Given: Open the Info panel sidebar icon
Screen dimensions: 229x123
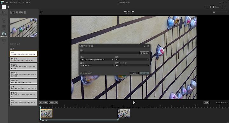Looking at the screenshot, I should (x=4, y=20).
